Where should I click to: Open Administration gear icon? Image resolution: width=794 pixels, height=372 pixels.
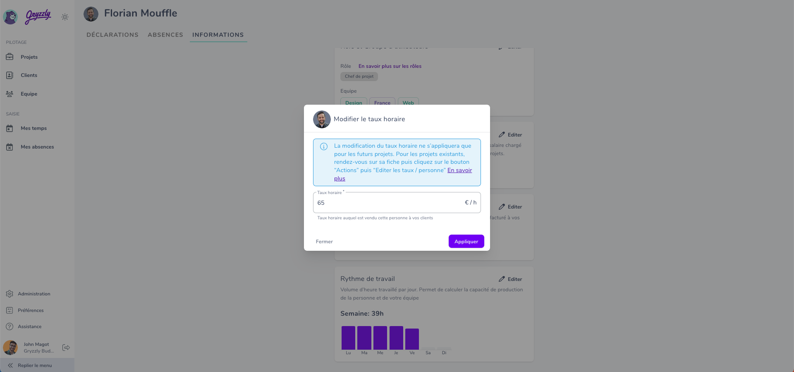(10, 294)
